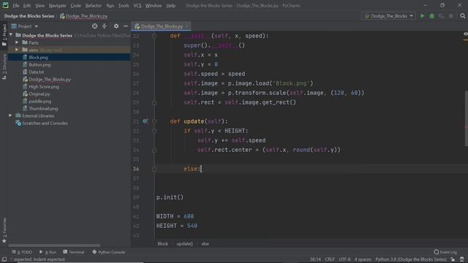The width and height of the screenshot is (468, 263).
Task: Open the Favorites side tool window
Action: tap(4, 230)
